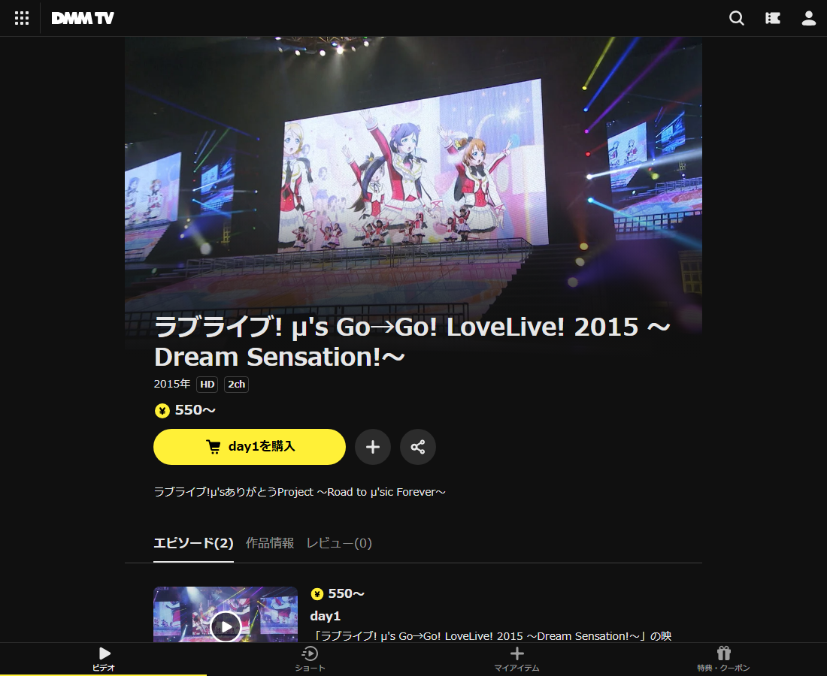The width and height of the screenshot is (827, 676).
Task: Click the day1 episode description text
Action: pyautogui.click(x=492, y=636)
